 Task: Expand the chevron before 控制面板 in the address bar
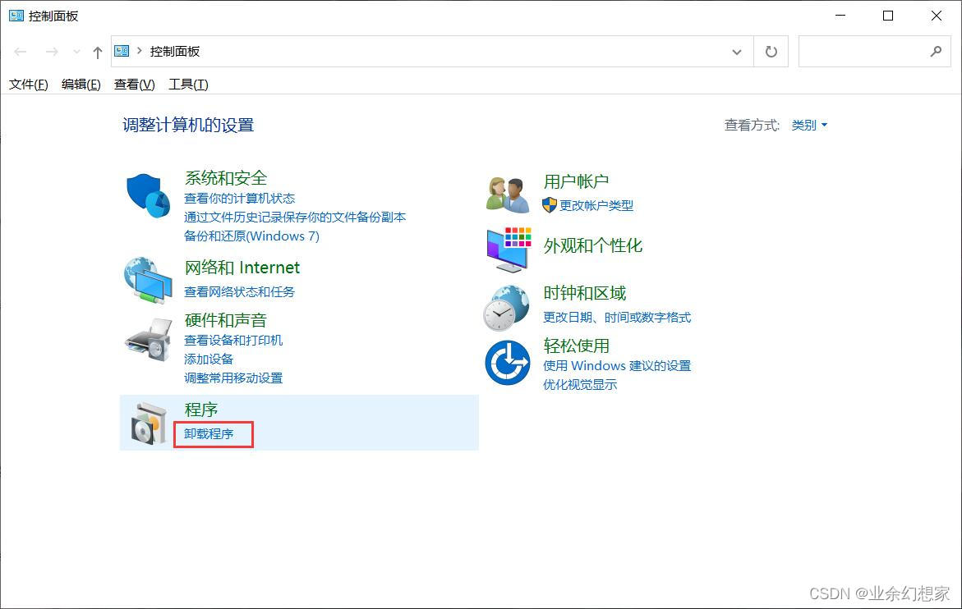click(140, 51)
